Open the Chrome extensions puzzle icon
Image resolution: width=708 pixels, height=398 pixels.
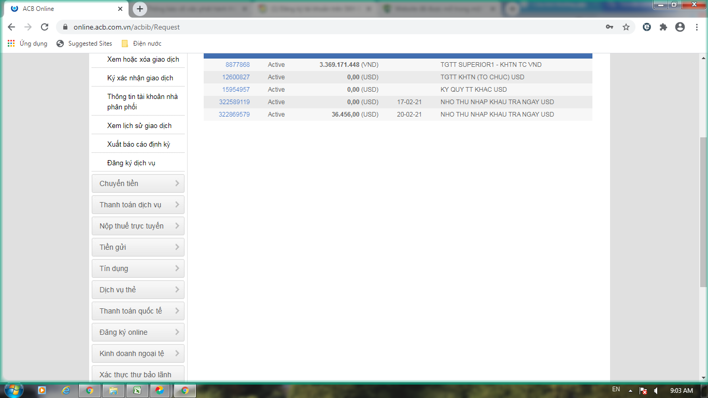click(x=663, y=27)
